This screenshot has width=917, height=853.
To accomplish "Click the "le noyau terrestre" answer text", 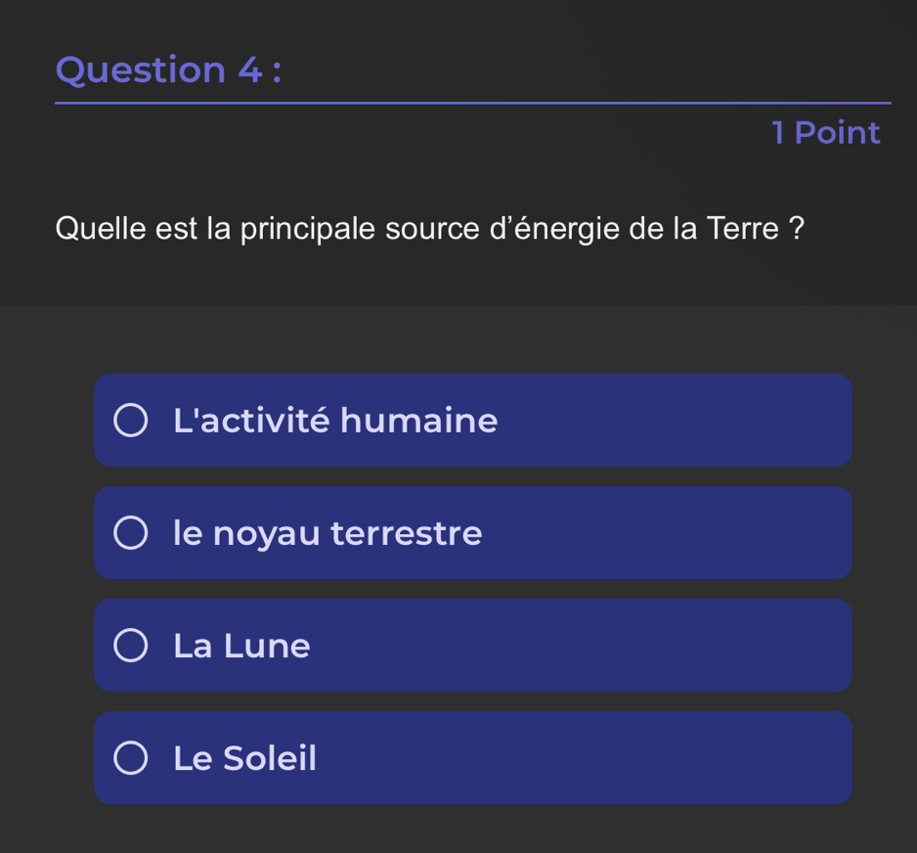I will 327,534.
